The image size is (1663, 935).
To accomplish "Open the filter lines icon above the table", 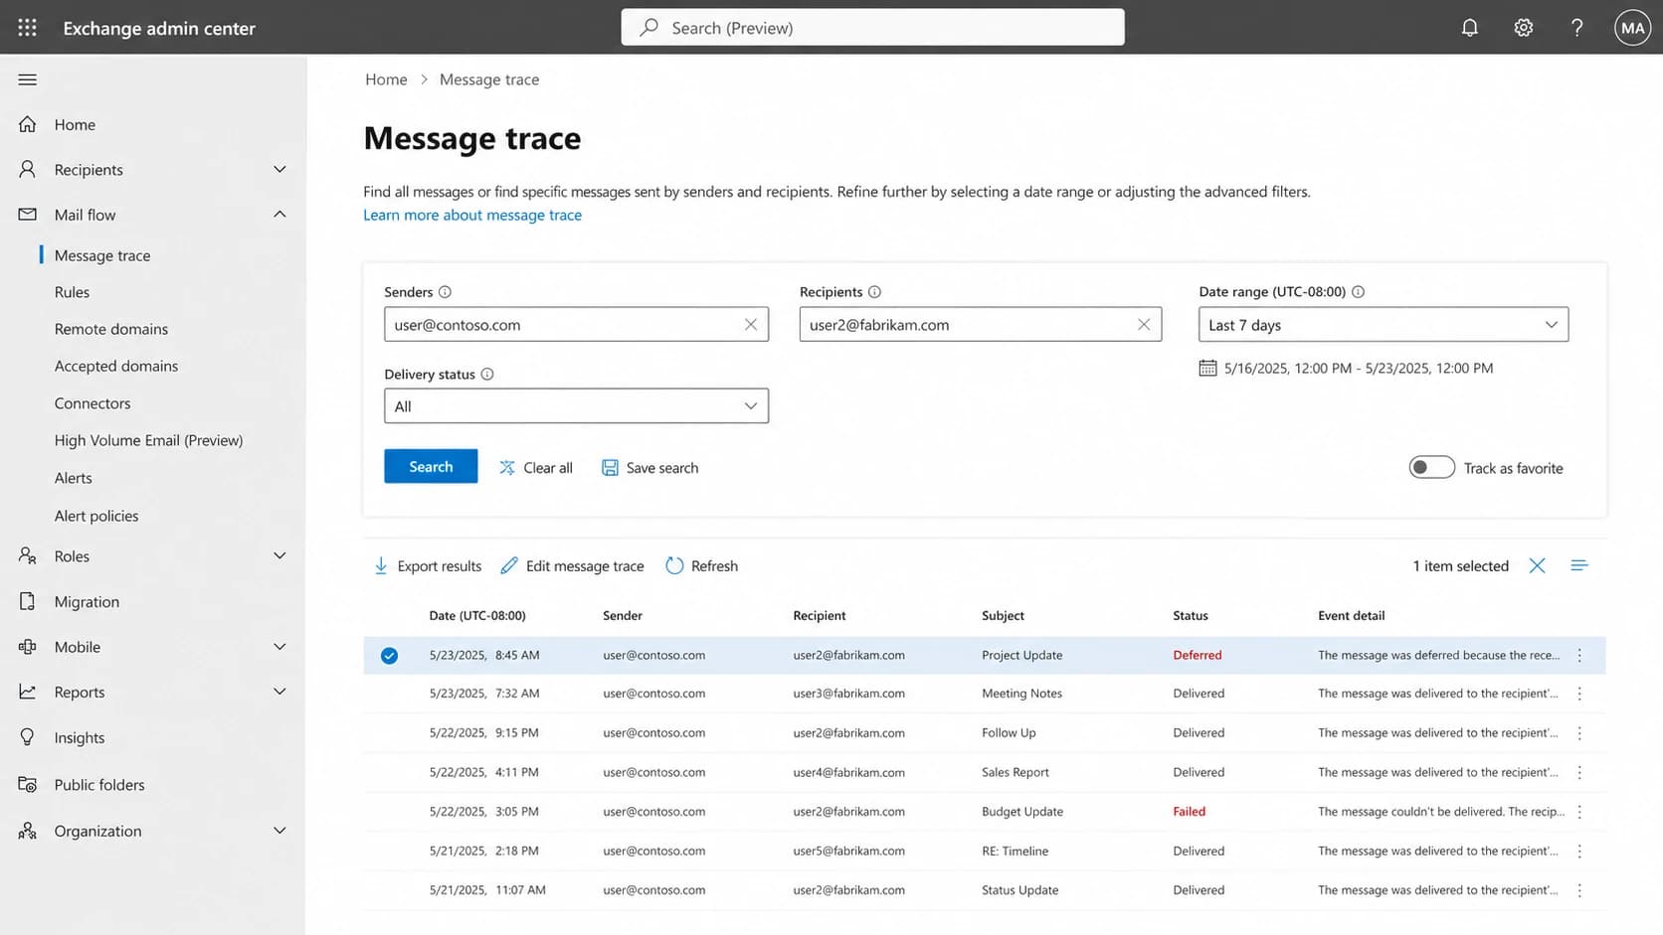I will point(1579,565).
